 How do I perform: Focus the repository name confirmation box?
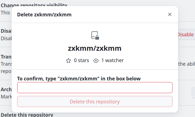[95, 88]
